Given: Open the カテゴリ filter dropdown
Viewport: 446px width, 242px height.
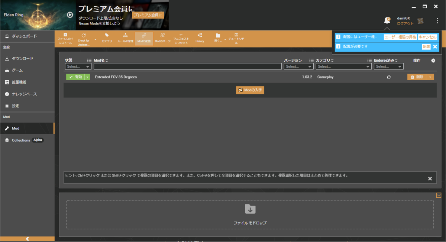Looking at the screenshot, I should pos(344,67).
